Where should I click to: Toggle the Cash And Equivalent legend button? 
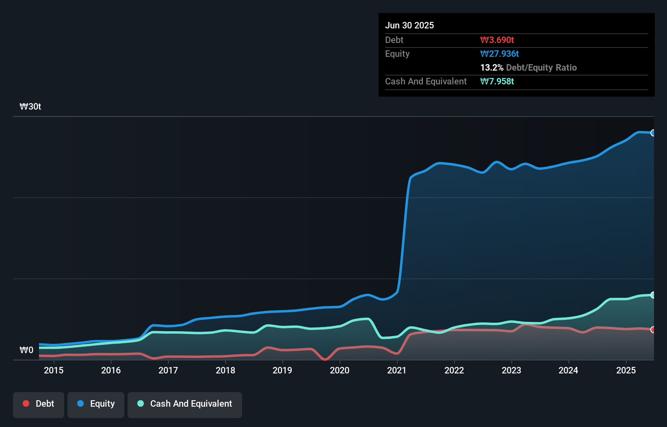click(x=185, y=405)
